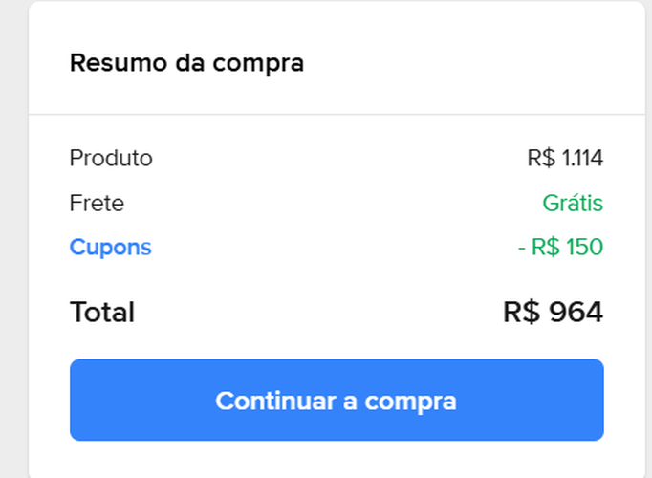Click the R$ 964 total amount

[553, 312]
